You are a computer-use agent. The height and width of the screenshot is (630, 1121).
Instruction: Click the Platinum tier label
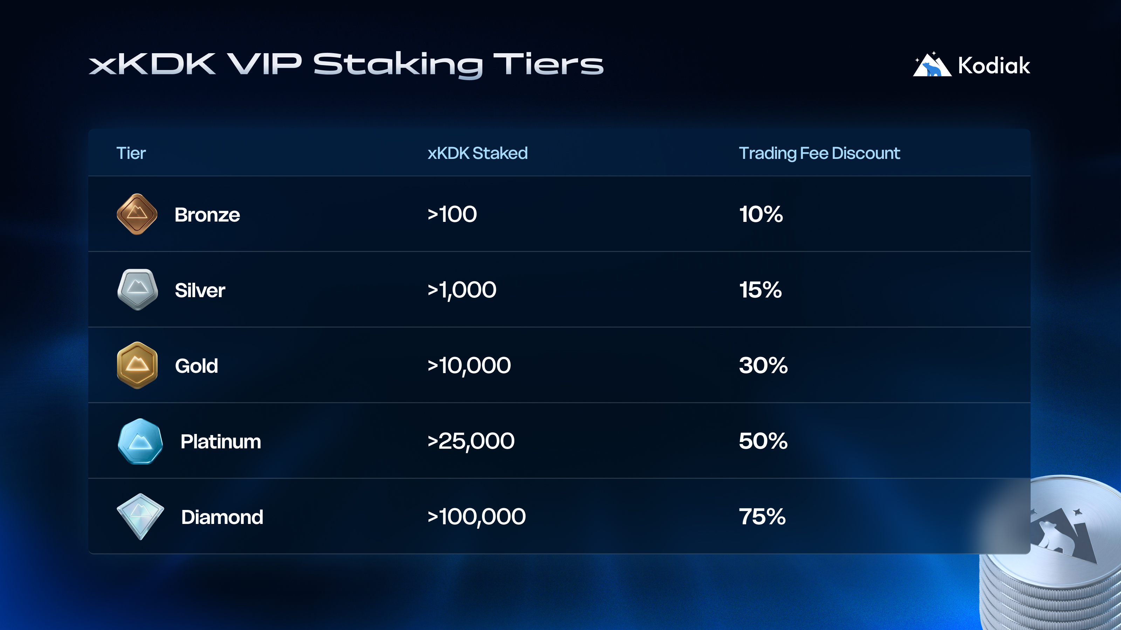[221, 442]
